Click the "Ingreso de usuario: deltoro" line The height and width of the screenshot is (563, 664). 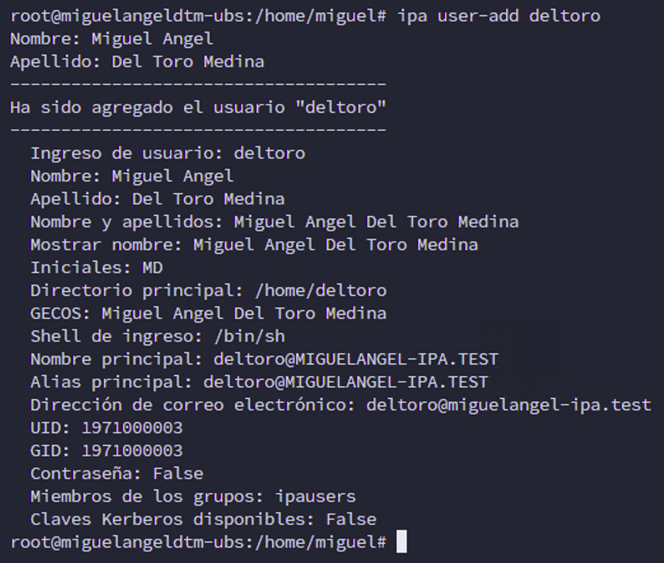click(x=168, y=153)
